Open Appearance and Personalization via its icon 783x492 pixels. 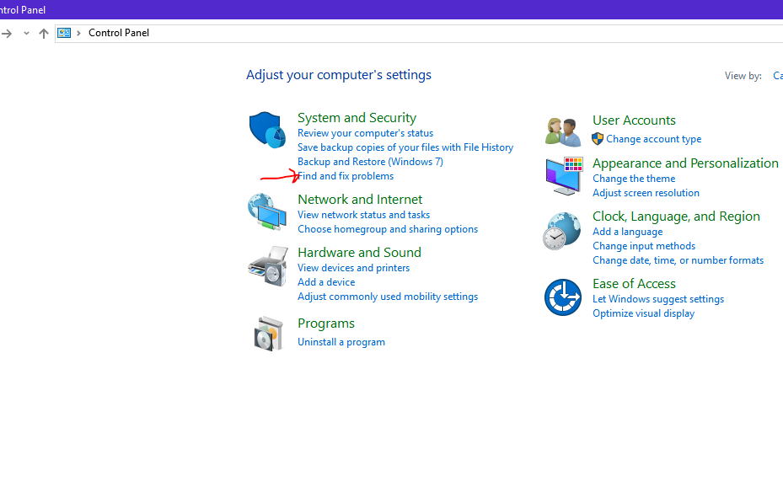coord(562,176)
